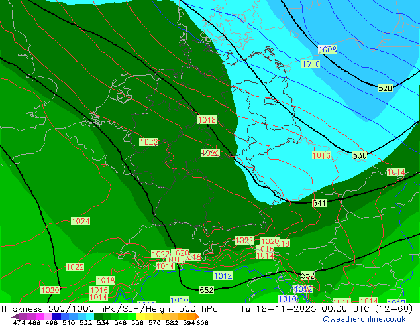Click the blue 1012 label left of 552
Image resolution: width=420 pixels, height=325 pixels.
223,275
